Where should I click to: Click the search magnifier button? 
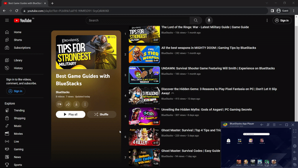[x=196, y=21]
